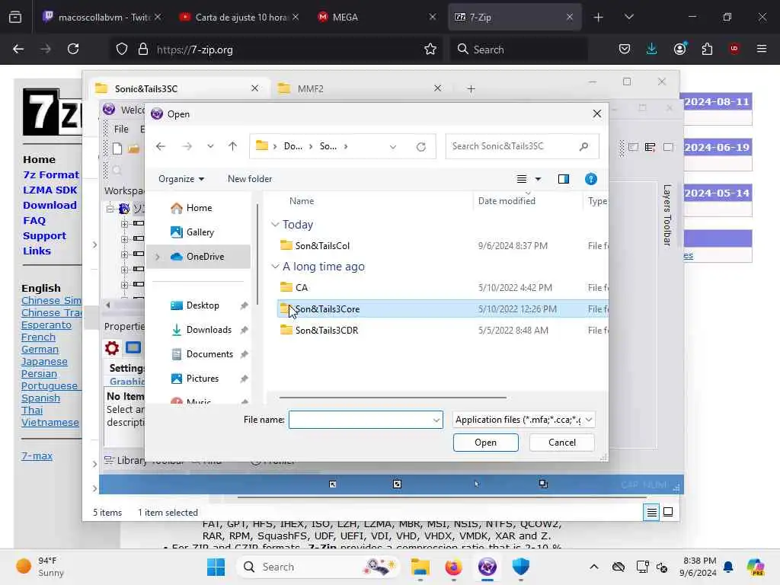Click the pin icon next to Downloads
The width and height of the screenshot is (780, 585).
244,331
